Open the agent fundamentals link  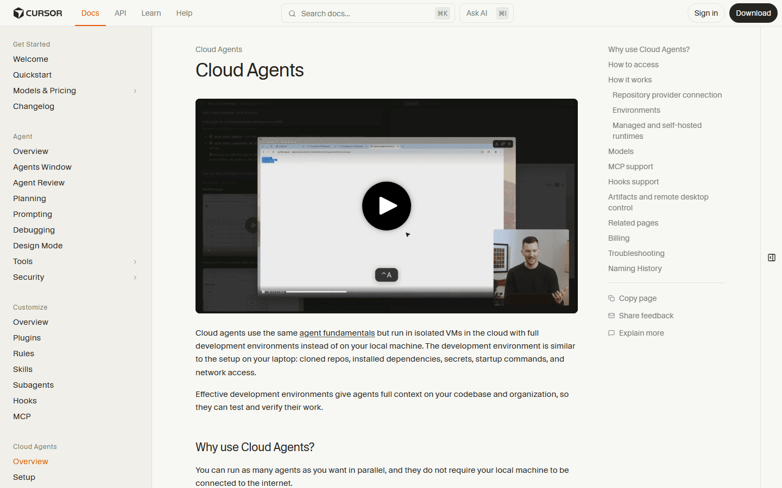[x=337, y=333]
